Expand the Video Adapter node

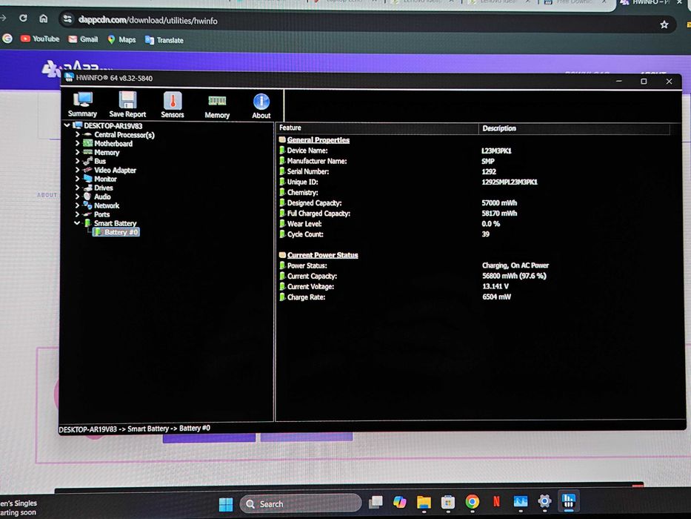pyautogui.click(x=78, y=170)
